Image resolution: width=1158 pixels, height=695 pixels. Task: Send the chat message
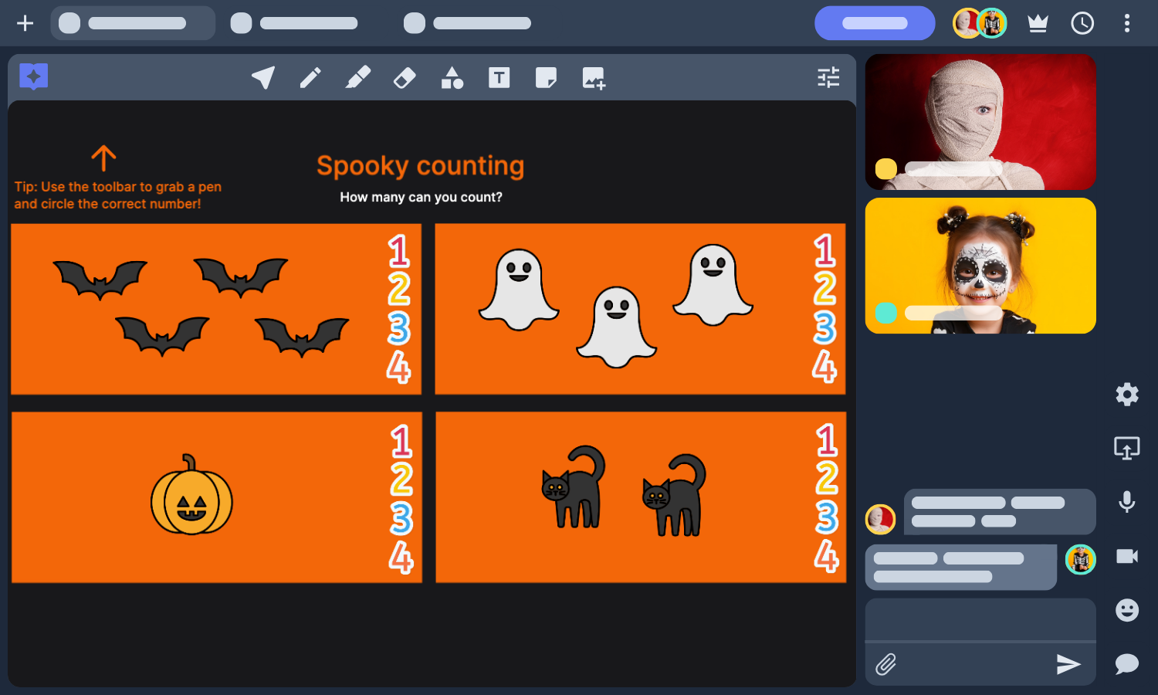[x=1068, y=664]
